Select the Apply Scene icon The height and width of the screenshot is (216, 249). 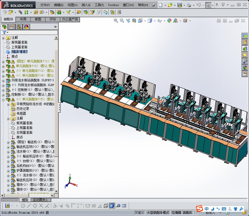175,21
